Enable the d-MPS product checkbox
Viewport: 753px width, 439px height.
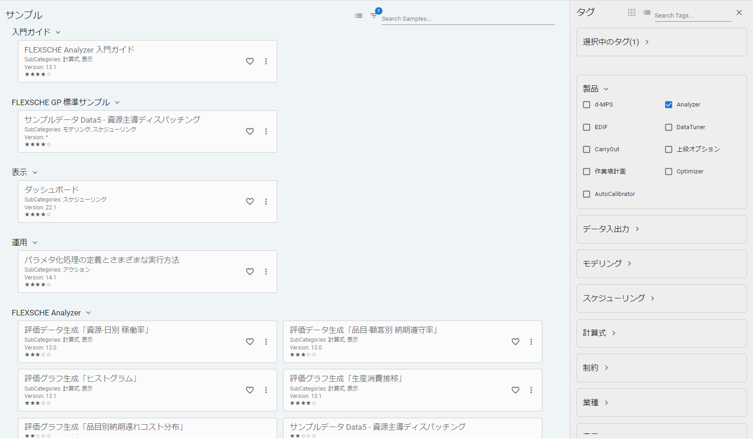[587, 105]
